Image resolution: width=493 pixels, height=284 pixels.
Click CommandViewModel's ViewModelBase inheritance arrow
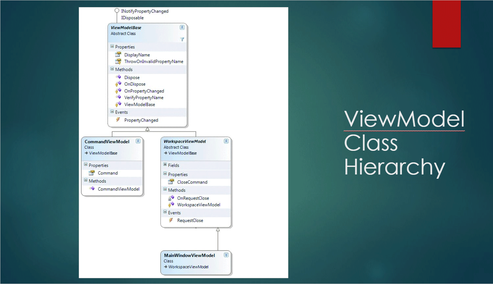[x=86, y=153]
